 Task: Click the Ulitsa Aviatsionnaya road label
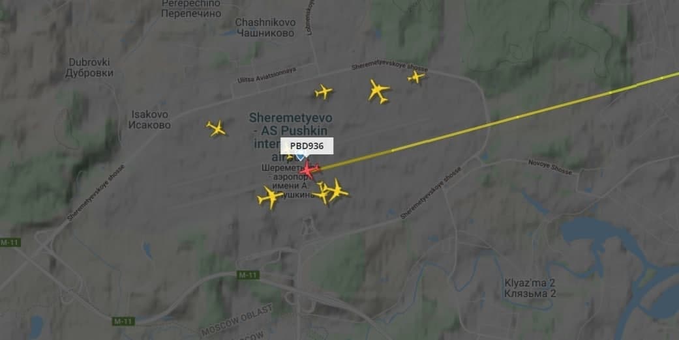pyautogui.click(x=267, y=75)
